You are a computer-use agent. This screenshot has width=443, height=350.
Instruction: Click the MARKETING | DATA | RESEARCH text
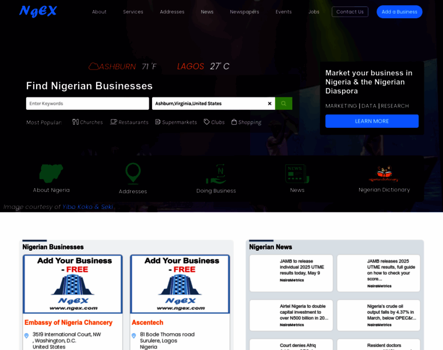[367, 106]
